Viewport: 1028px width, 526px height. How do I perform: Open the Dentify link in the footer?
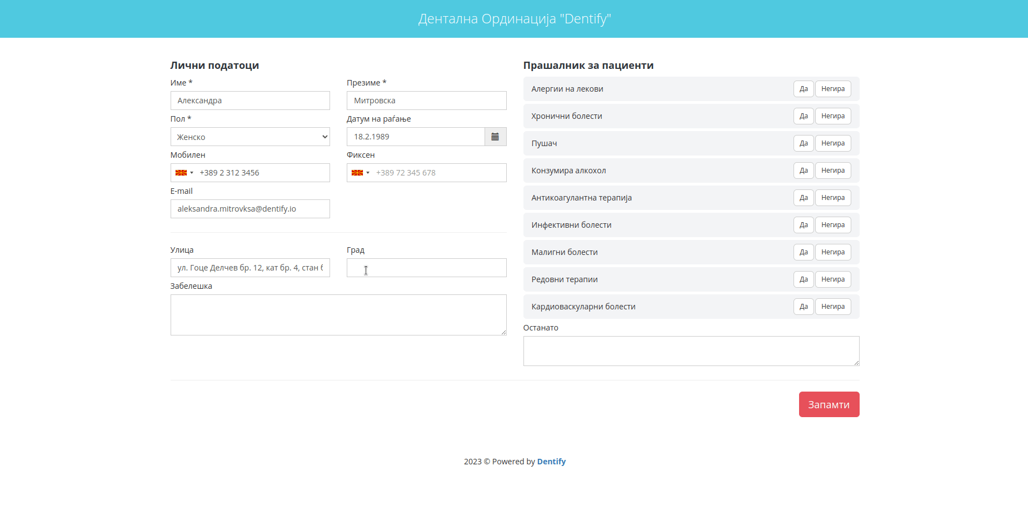[x=551, y=461]
